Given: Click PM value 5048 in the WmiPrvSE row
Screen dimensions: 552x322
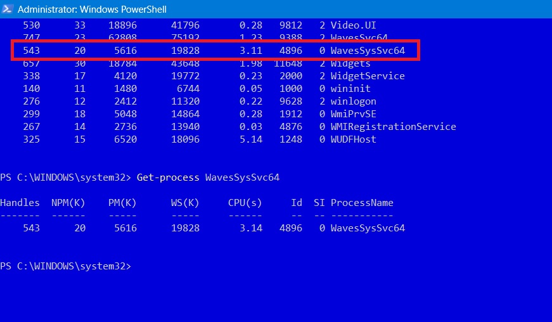Looking at the screenshot, I should coord(125,114).
